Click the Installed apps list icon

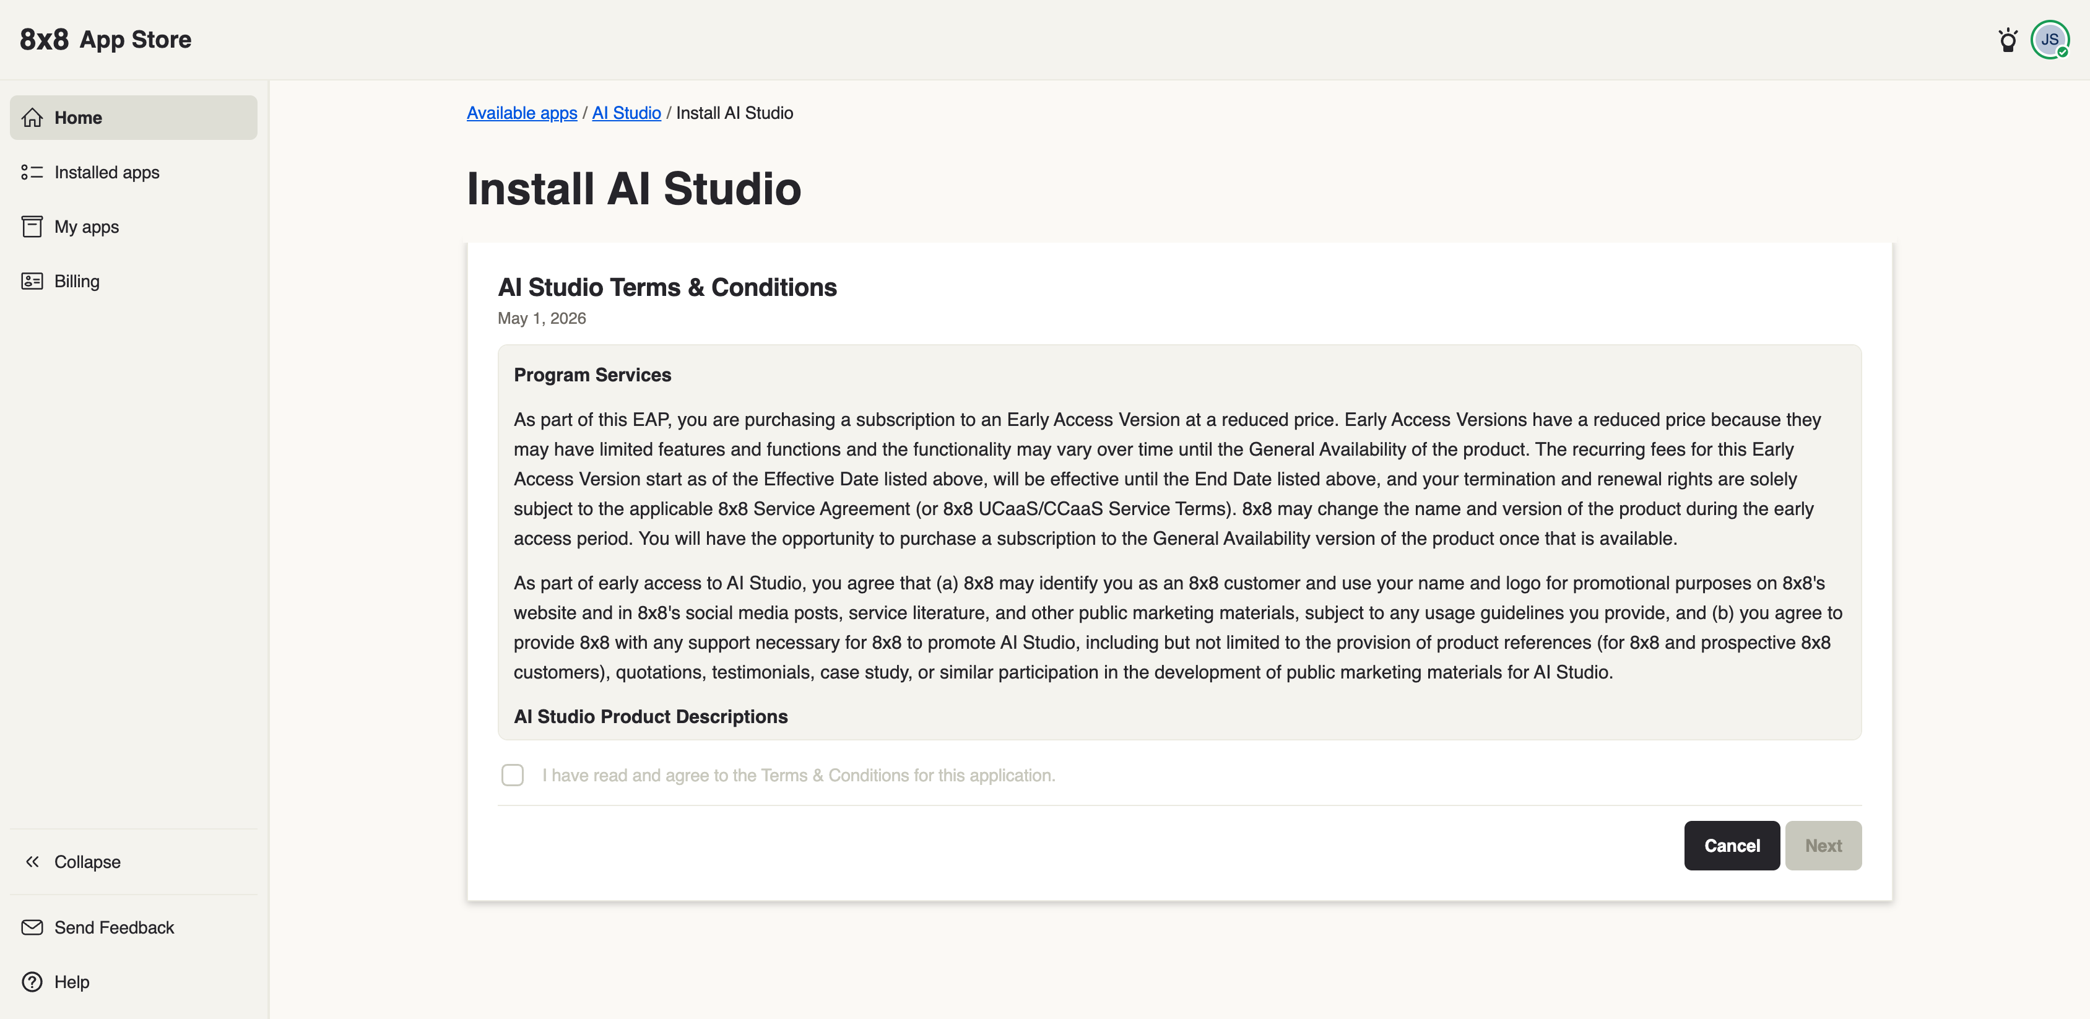32,172
